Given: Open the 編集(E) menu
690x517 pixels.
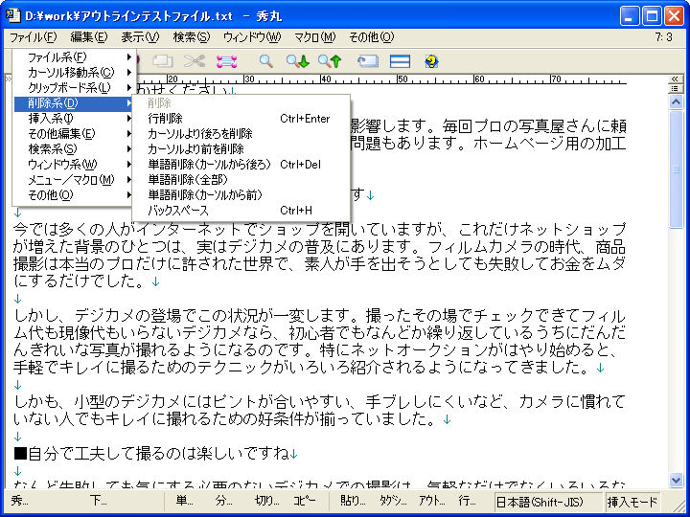Looking at the screenshot, I should pos(88,37).
